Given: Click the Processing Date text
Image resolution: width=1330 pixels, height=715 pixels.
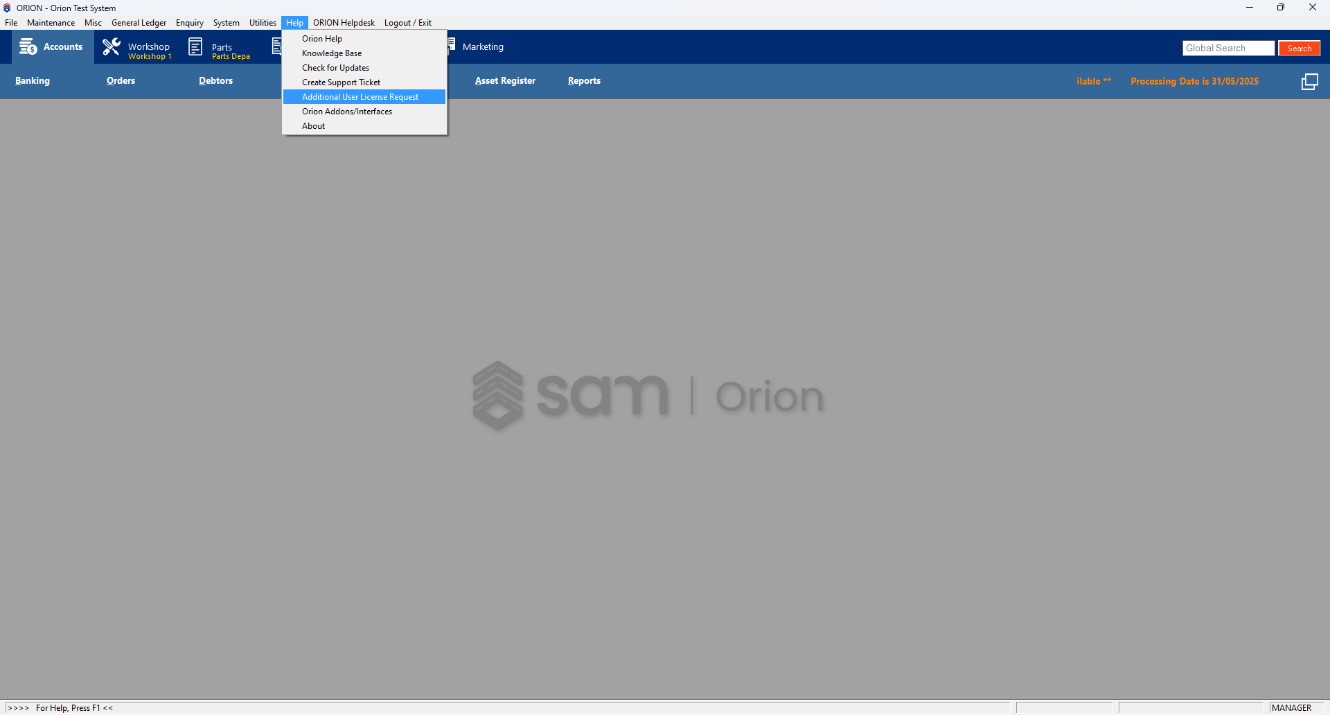Looking at the screenshot, I should pos(1194,81).
